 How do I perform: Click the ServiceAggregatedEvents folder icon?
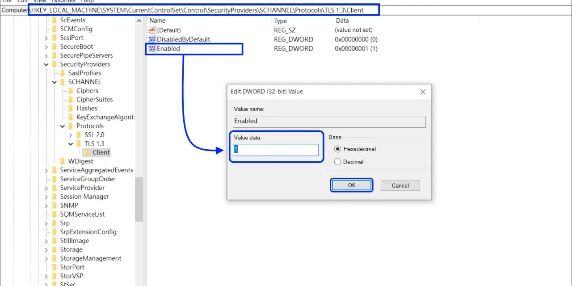tap(55, 170)
